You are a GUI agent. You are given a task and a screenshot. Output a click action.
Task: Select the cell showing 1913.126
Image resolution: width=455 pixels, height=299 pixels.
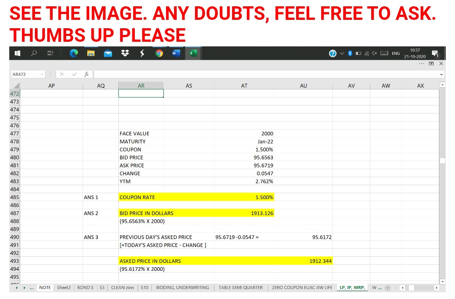click(244, 213)
